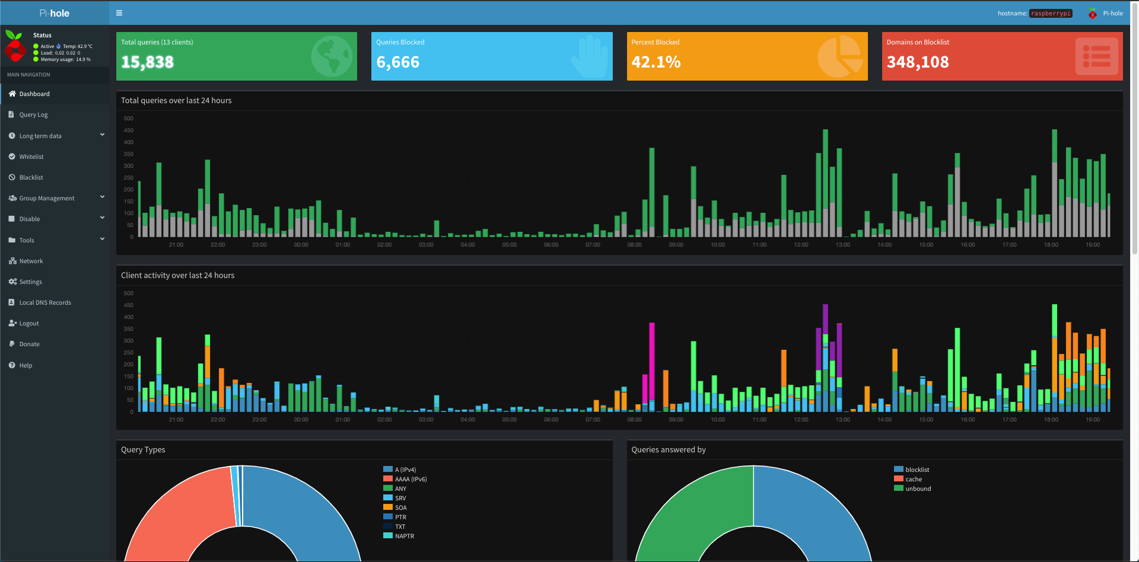Open the Help link

click(x=55, y=365)
